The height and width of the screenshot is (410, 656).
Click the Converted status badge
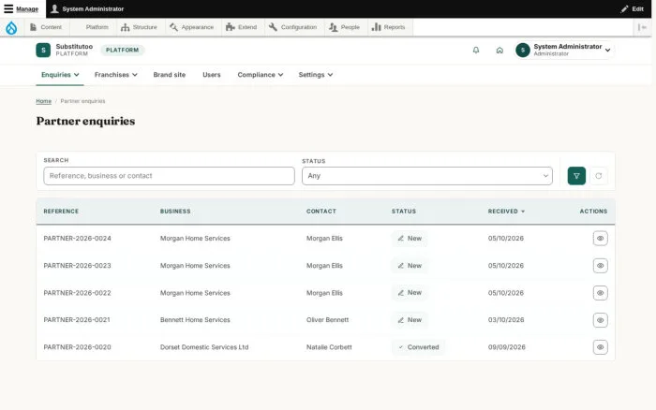418,347
